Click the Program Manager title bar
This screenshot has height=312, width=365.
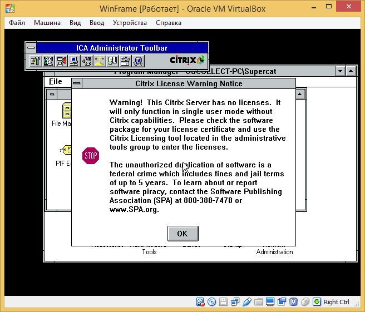195,71
